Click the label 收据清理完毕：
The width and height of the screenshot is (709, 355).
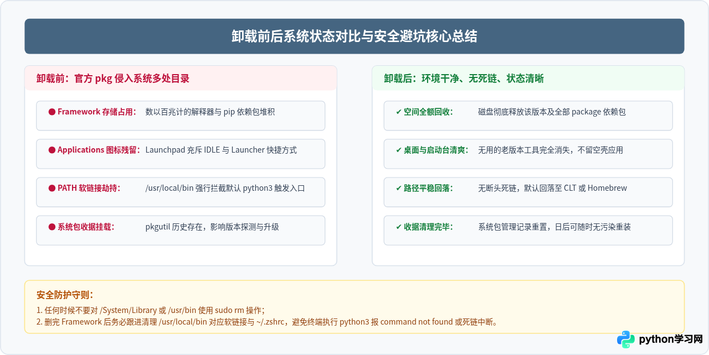429,227
